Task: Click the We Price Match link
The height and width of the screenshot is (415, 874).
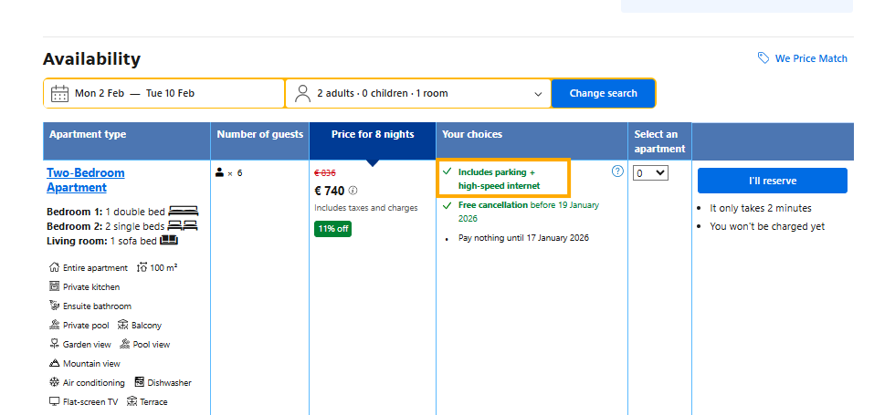Action: point(811,58)
